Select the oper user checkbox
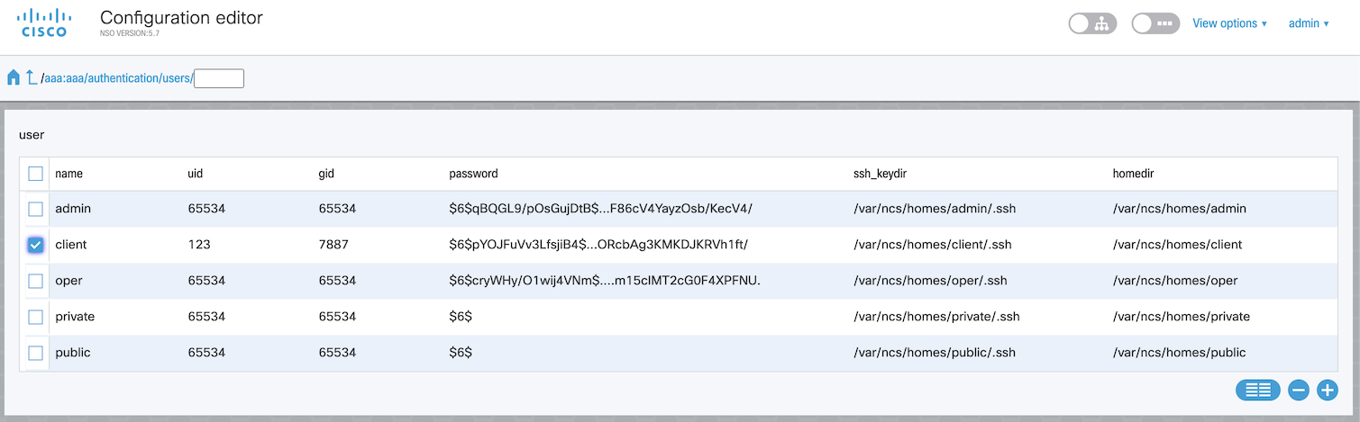Viewport: 1360px width, 422px height. tap(35, 281)
